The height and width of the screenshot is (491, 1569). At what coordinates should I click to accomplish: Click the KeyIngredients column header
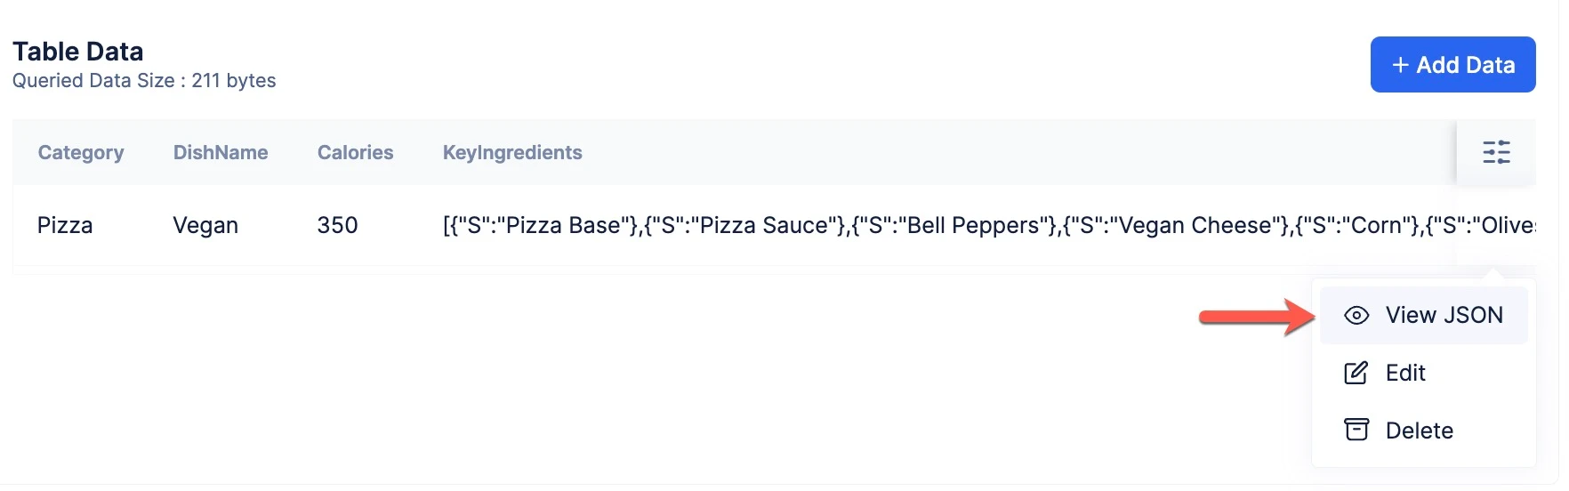click(x=512, y=153)
